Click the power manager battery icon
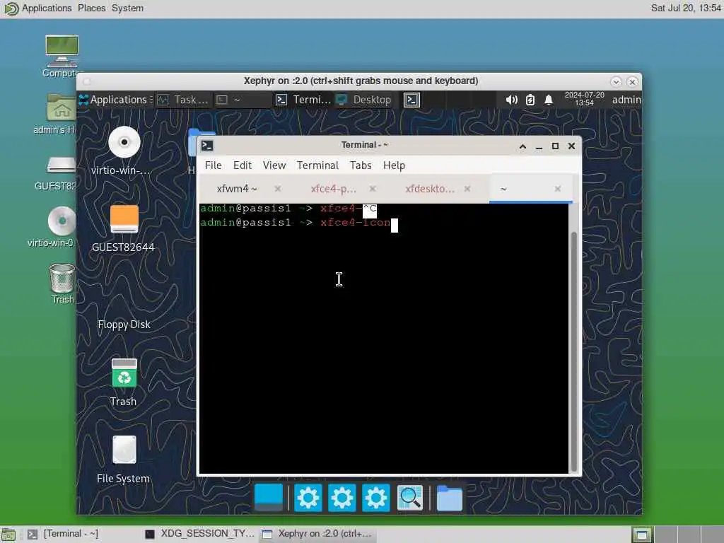The height and width of the screenshot is (543, 724). pyautogui.click(x=530, y=100)
